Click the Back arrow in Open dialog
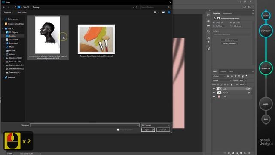The width and height of the screenshot is (275, 155). point(4,7)
